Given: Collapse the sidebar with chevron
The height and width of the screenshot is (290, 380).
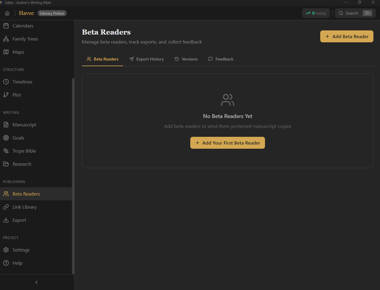Looking at the screenshot, I should [36, 282].
